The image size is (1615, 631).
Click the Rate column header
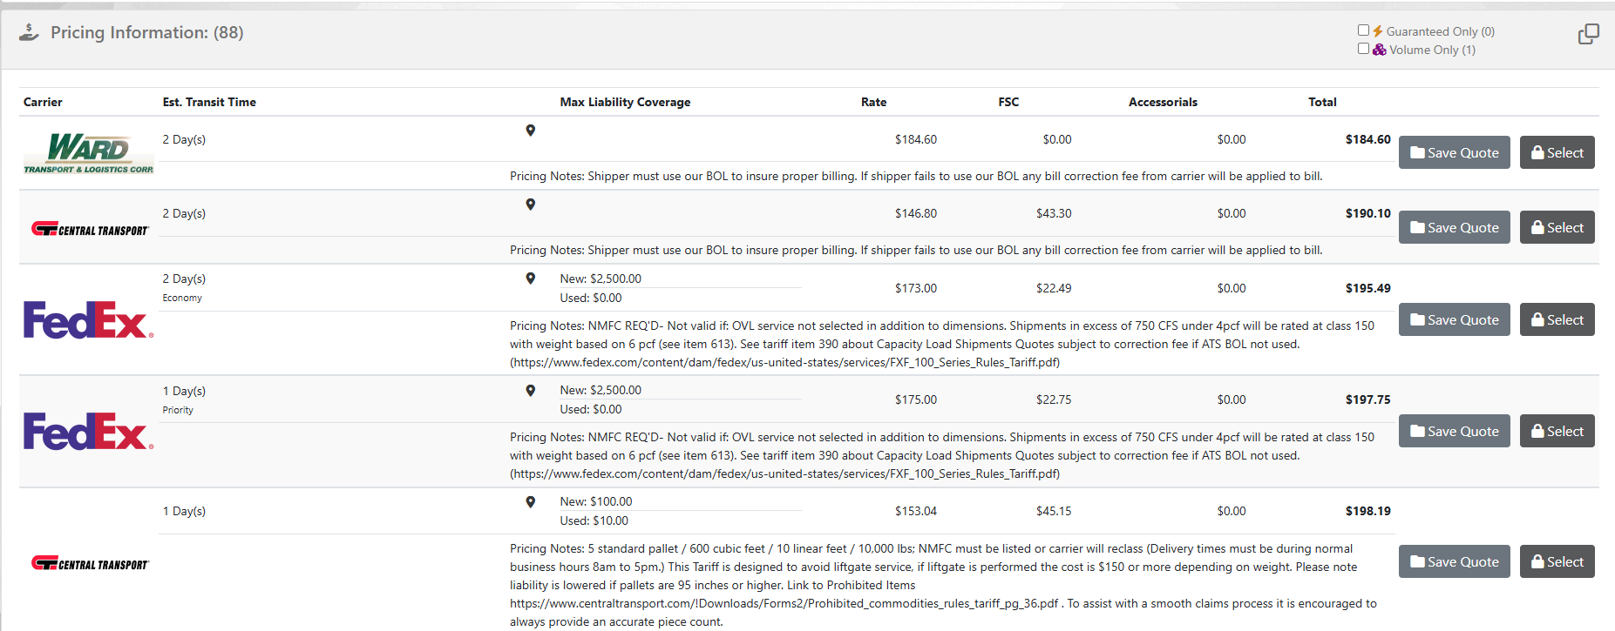pos(873,102)
